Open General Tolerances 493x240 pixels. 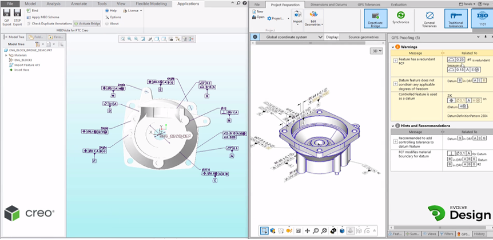tap(429, 19)
